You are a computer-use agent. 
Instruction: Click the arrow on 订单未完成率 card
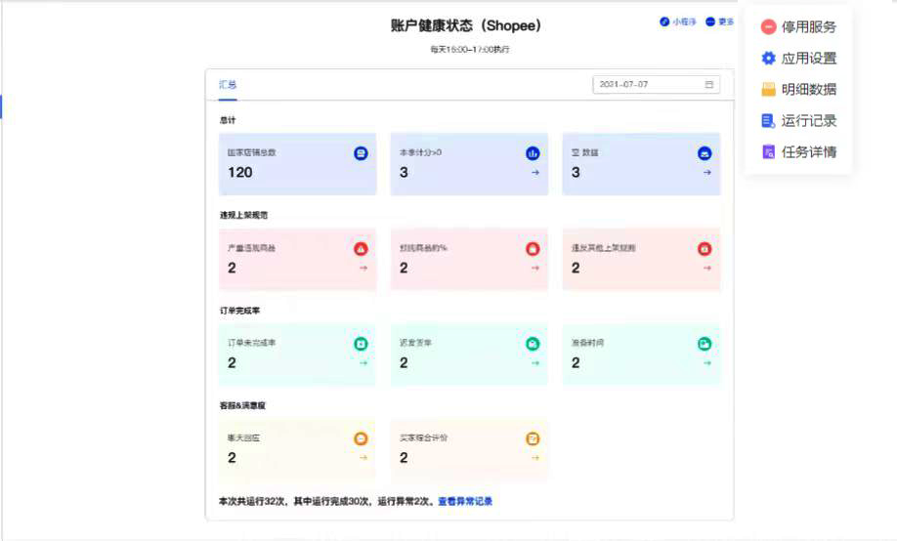363,362
